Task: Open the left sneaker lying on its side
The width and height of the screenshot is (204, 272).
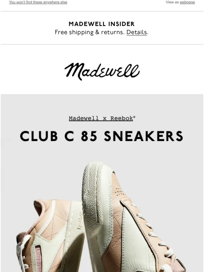Action: coord(50,236)
